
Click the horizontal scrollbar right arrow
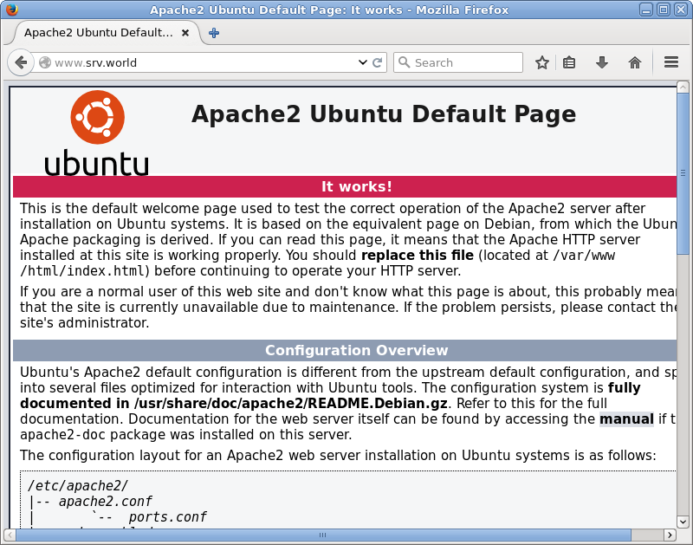[670, 535]
